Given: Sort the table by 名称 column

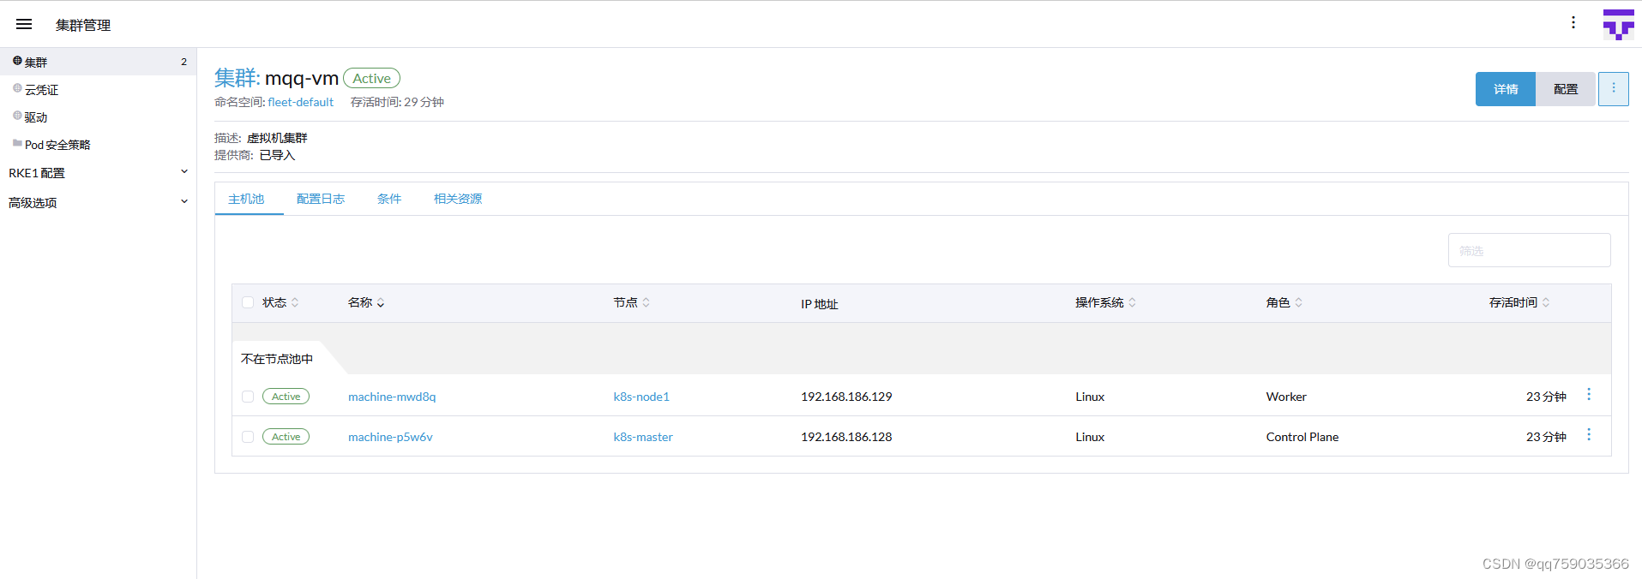Looking at the screenshot, I should (x=366, y=302).
